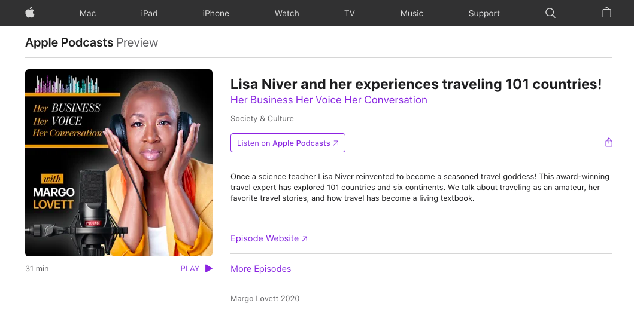This screenshot has width=634, height=325.
Task: Select TV in the top navigation
Action: pyautogui.click(x=350, y=13)
